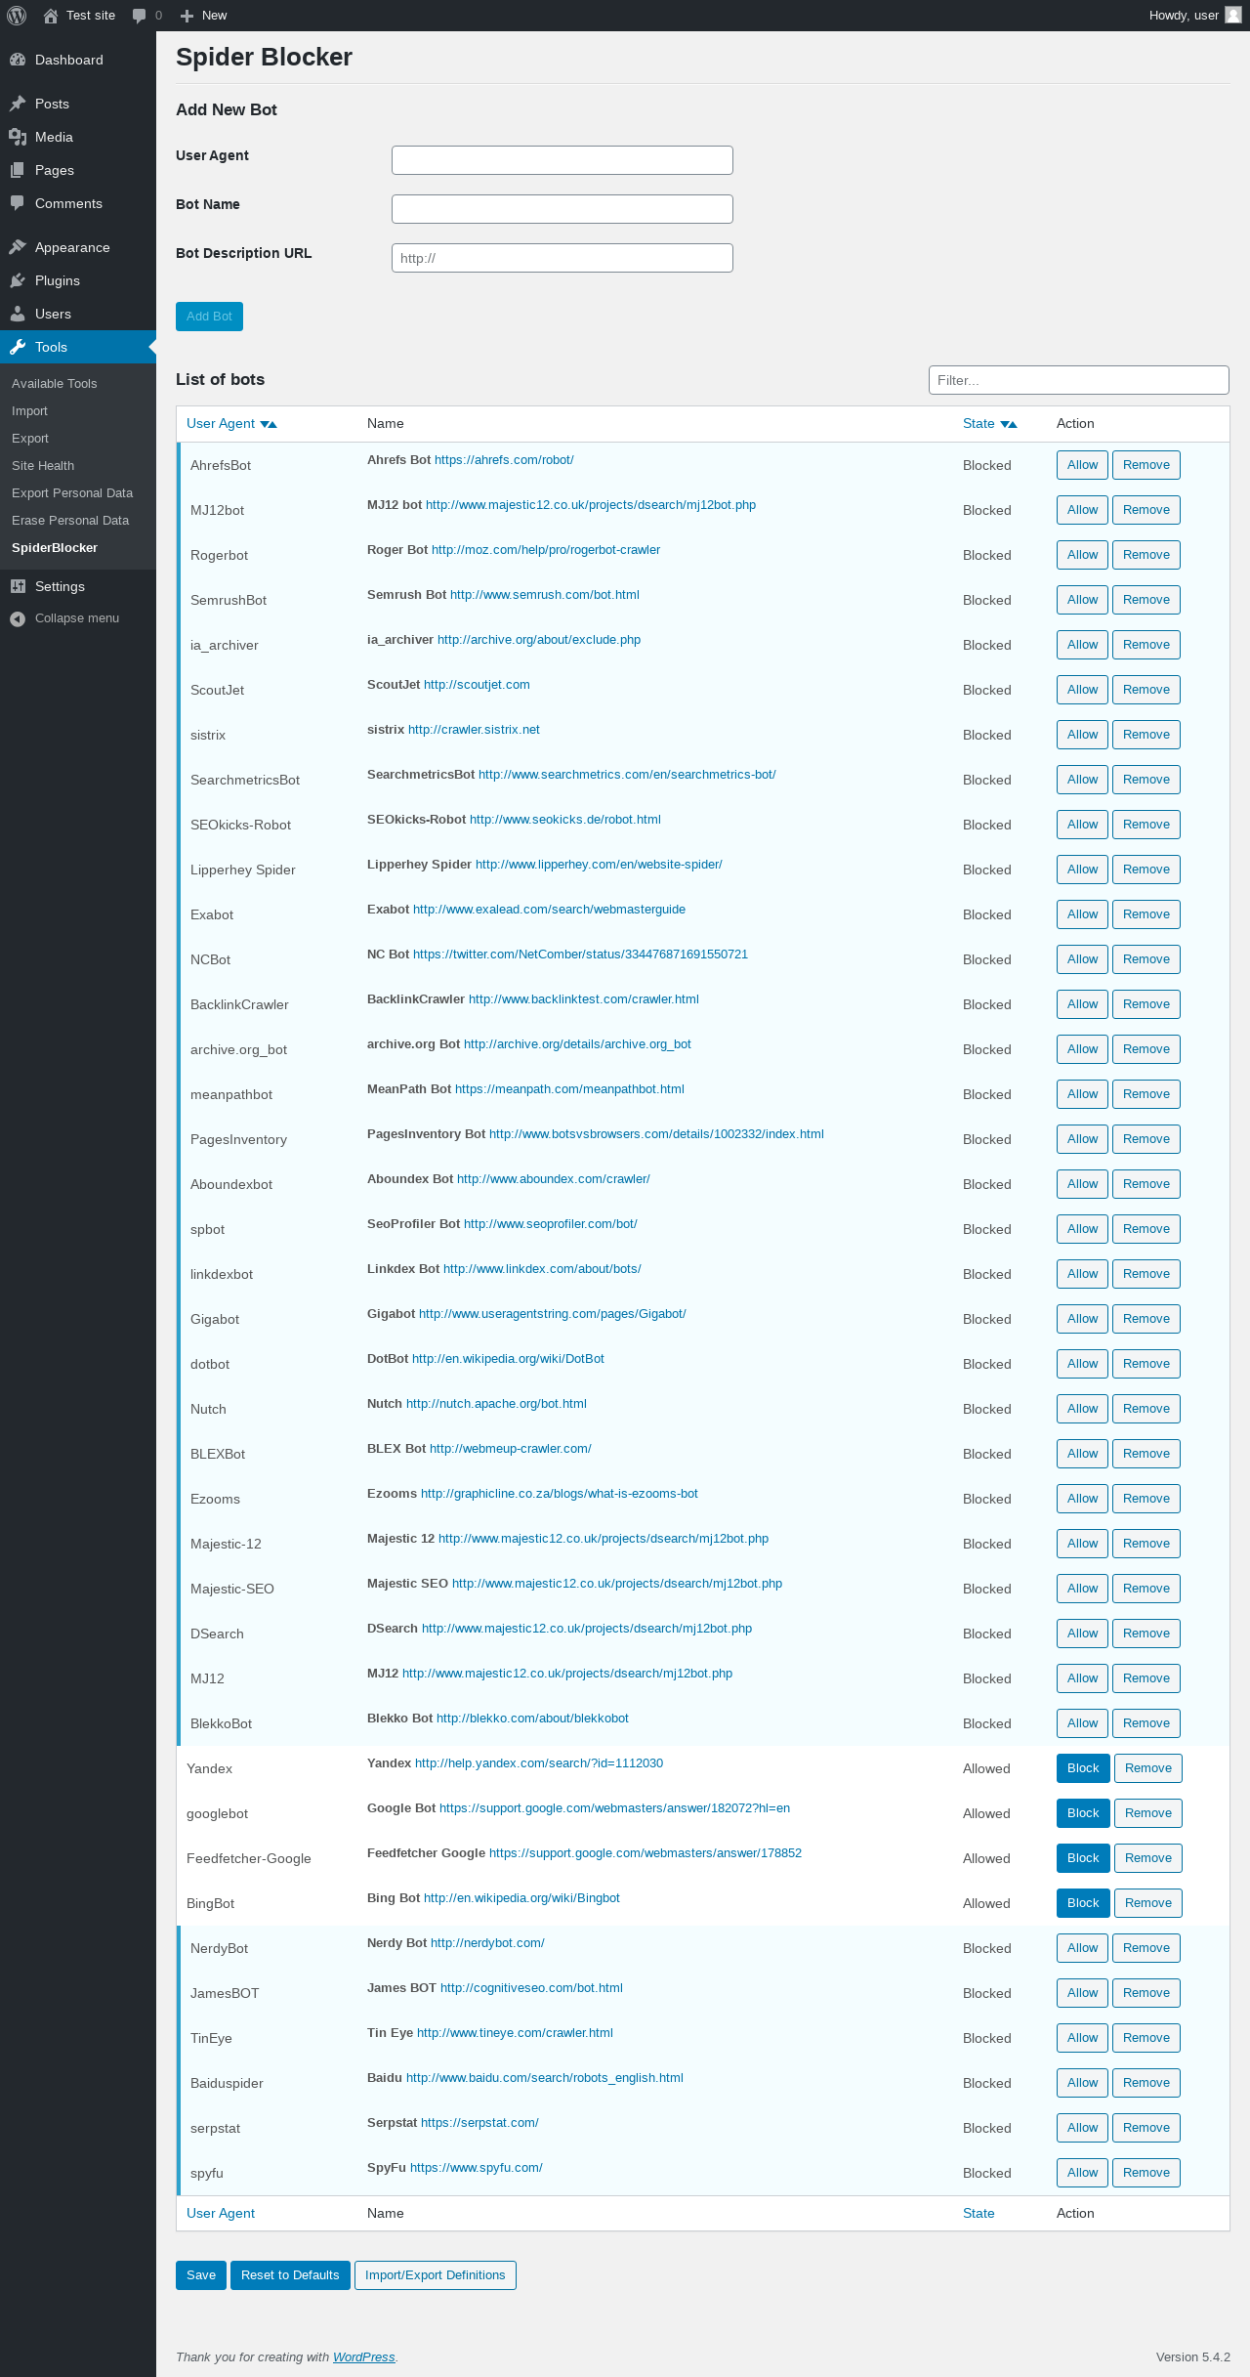The image size is (1250, 2377).
Task: Remove the Yandex entry
Action: coord(1148,1768)
